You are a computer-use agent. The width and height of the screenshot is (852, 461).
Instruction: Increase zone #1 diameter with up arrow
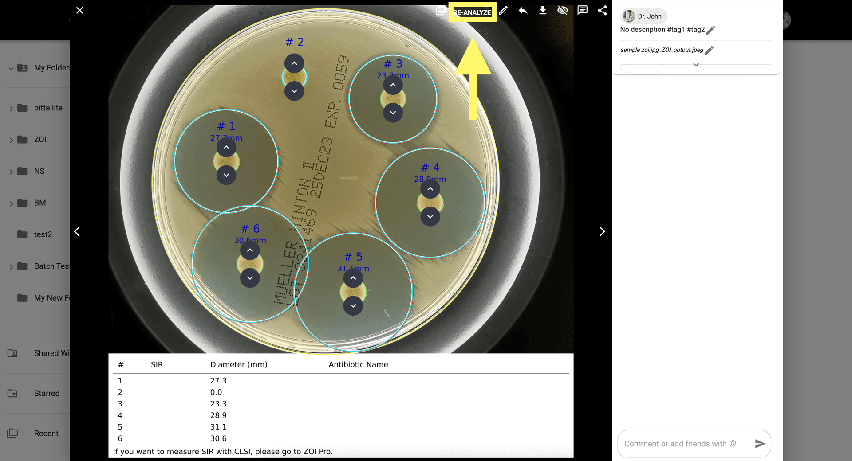226,148
